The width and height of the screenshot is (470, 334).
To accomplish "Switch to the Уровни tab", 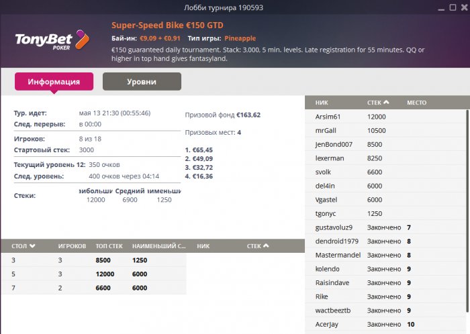I will 142,82.
